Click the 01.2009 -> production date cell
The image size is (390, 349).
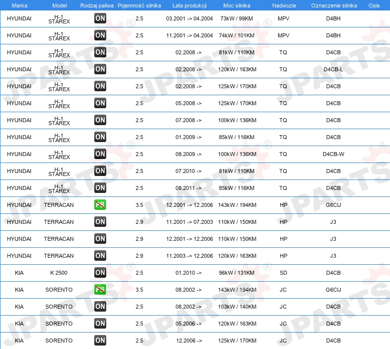[x=189, y=137]
